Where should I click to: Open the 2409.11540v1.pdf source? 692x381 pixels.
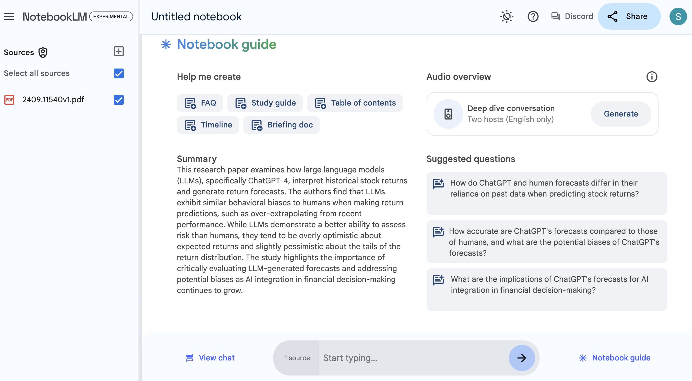point(53,99)
